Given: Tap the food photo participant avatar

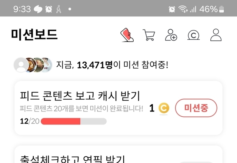Looking at the screenshot, I should [31, 65].
